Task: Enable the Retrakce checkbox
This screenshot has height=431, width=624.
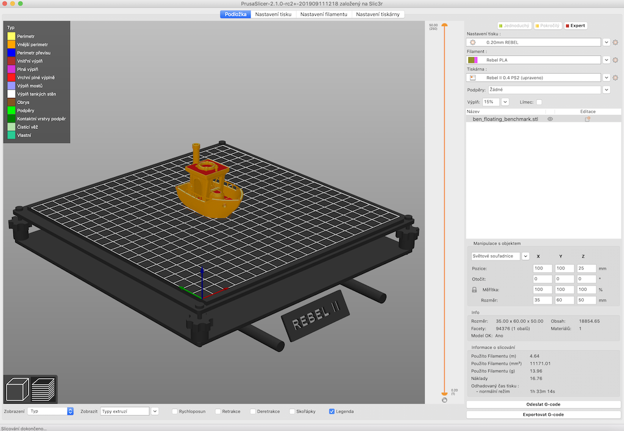Action: tap(218, 412)
